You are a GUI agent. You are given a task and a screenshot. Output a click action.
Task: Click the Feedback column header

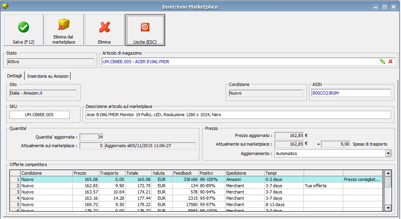tap(185, 173)
